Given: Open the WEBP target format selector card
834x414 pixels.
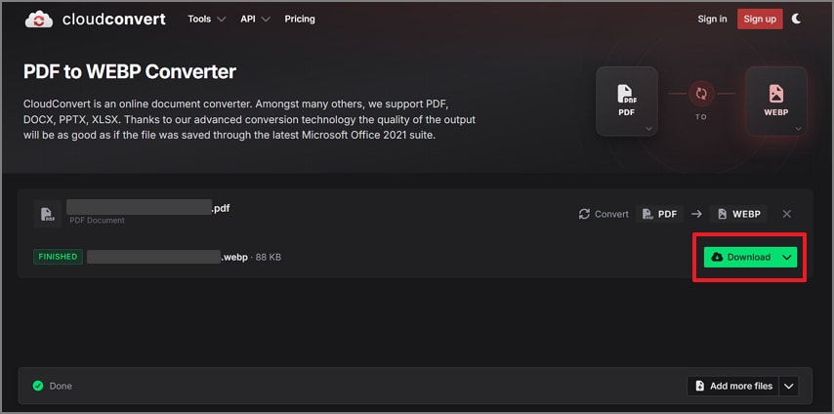Looking at the screenshot, I should [x=776, y=102].
